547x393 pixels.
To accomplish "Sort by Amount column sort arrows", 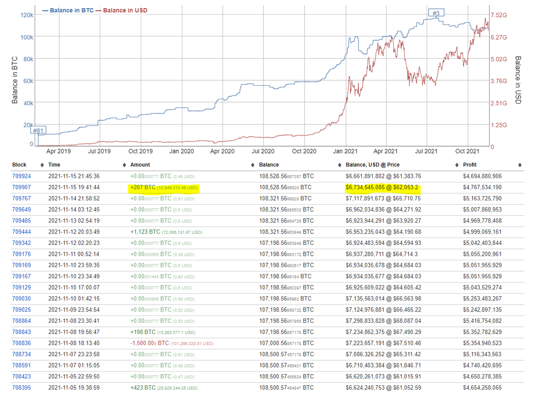I will point(253,165).
